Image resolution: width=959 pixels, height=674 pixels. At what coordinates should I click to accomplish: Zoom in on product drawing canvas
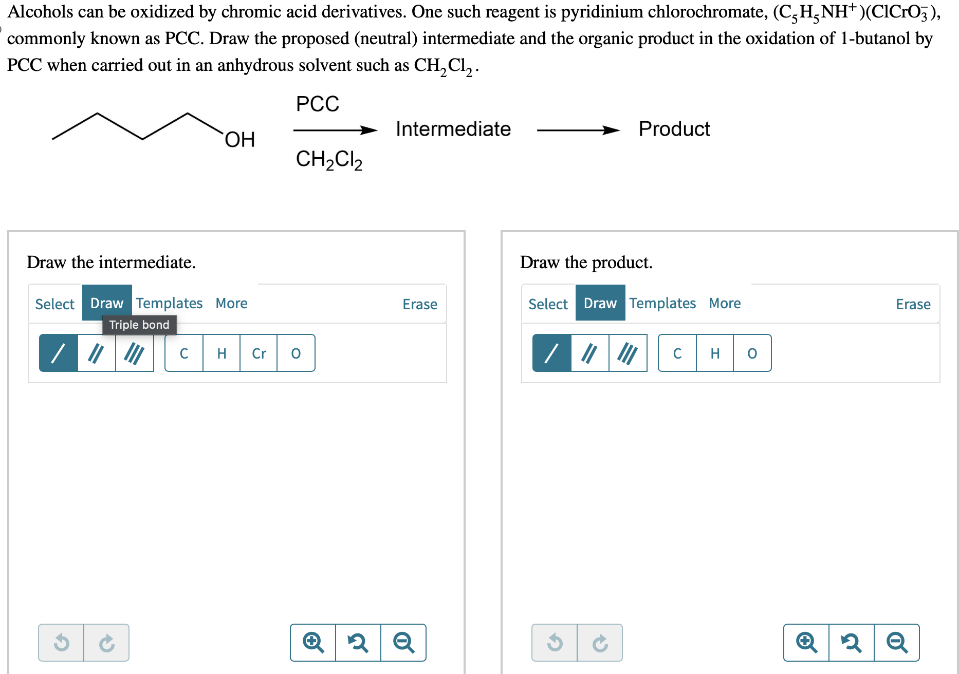coord(806,643)
